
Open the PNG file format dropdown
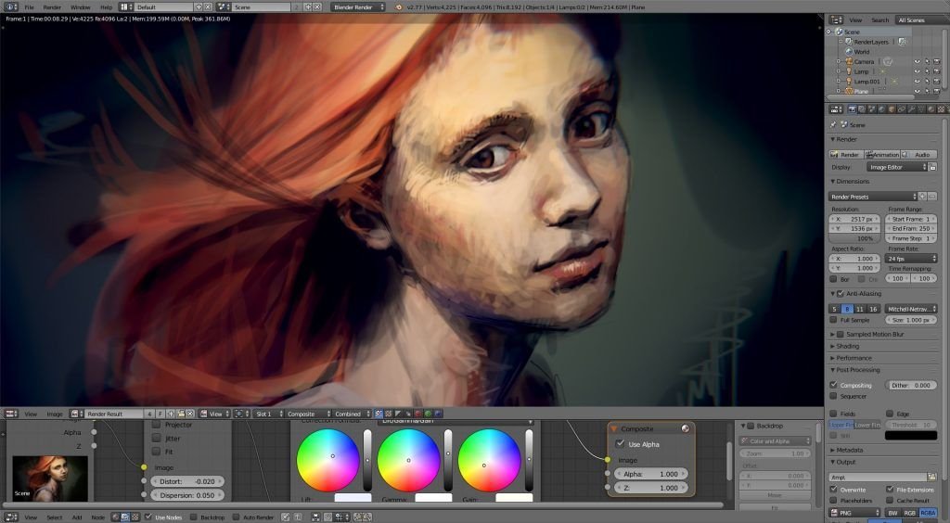point(854,513)
